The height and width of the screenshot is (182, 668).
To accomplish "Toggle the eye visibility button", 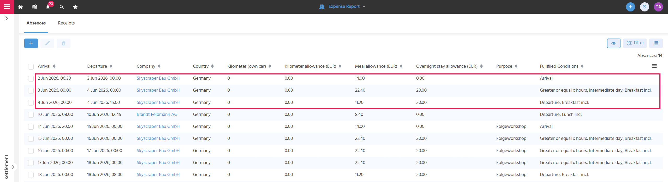I will (x=613, y=43).
